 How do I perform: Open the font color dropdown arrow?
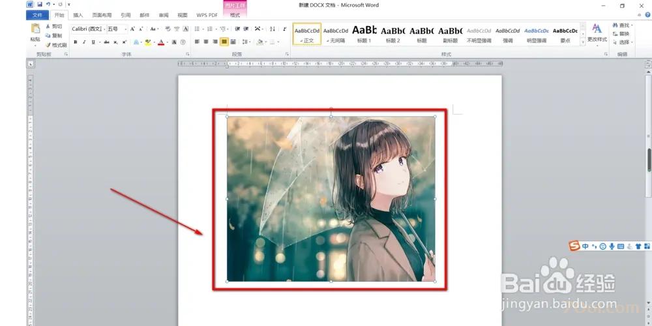tap(167, 42)
